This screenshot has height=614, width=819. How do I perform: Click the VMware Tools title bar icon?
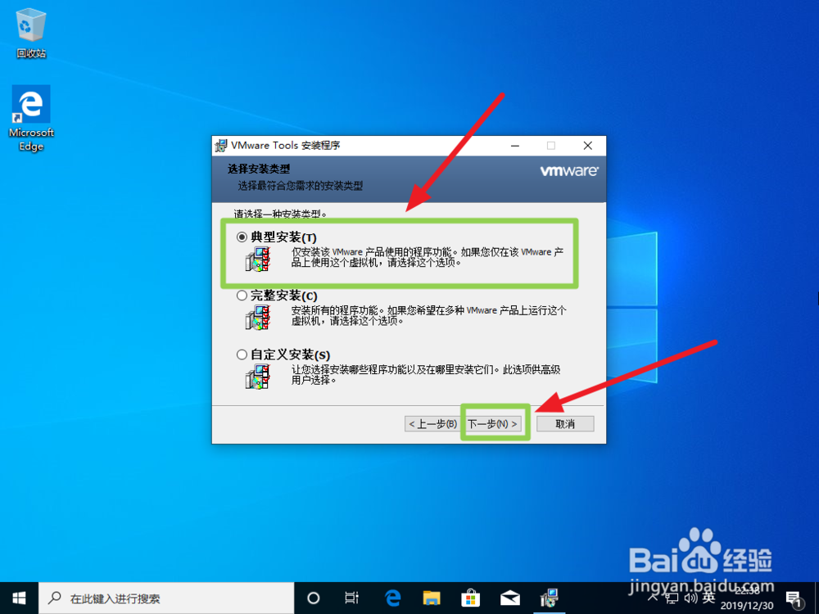pyautogui.click(x=221, y=146)
